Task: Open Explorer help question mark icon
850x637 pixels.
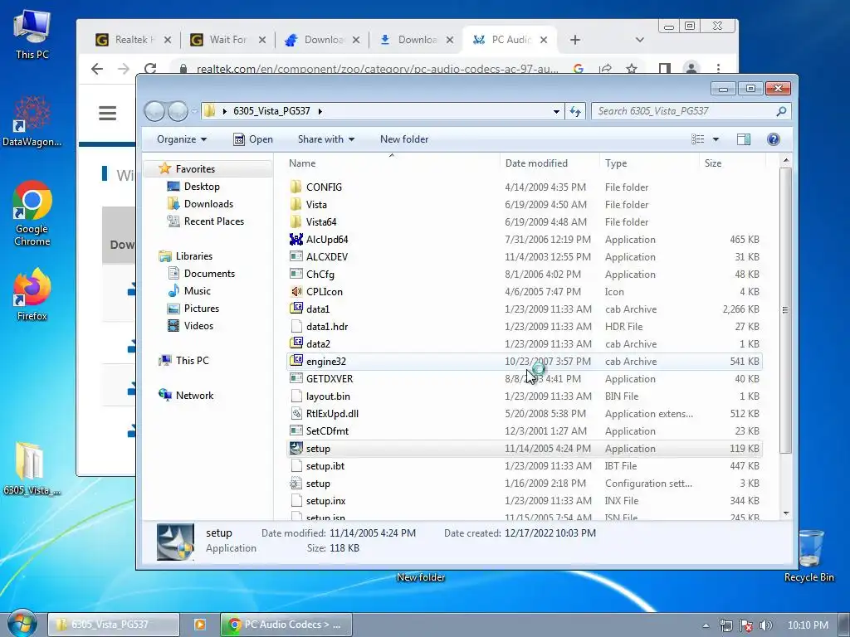Action: coord(774,139)
